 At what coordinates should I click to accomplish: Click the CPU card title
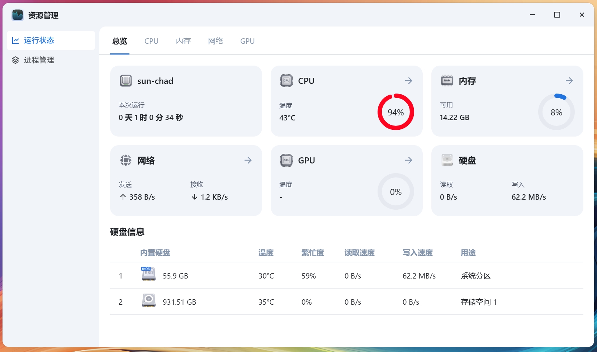tap(306, 81)
